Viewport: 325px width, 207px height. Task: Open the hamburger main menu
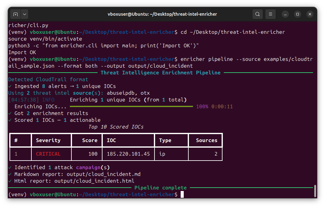(271, 14)
